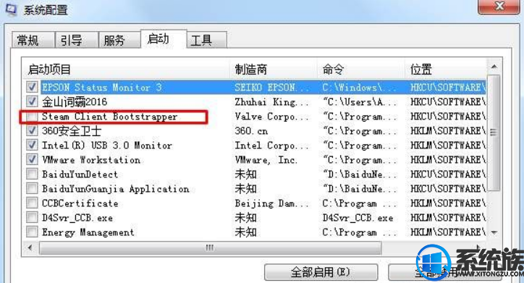Click the horizontal scrollbar left arrow
The height and width of the screenshot is (283, 524).
click(30, 248)
